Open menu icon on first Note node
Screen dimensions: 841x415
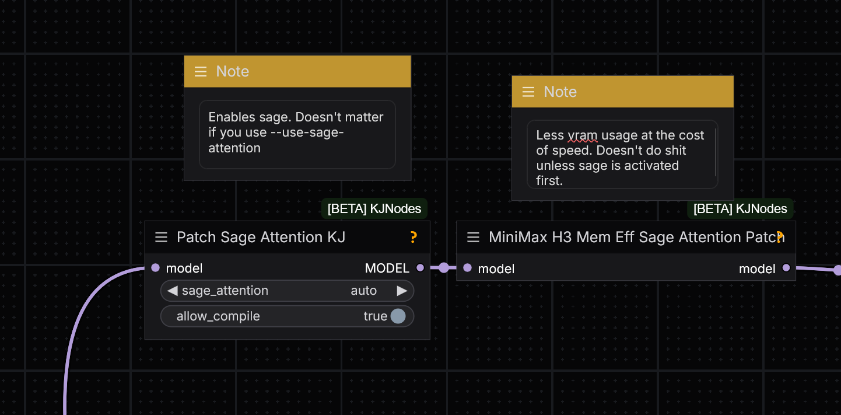tap(201, 71)
